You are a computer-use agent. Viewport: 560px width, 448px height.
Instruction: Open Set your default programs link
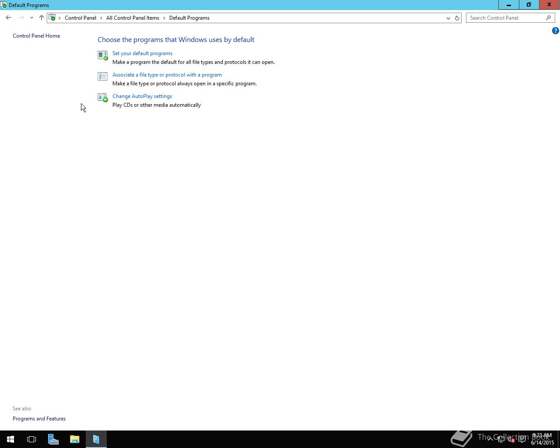coord(142,53)
